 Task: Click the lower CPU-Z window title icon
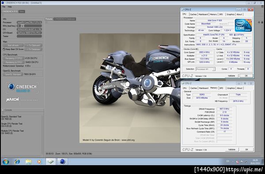[x=183, y=83]
